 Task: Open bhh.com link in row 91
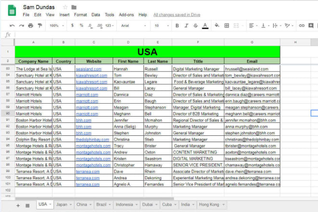tap(83, 120)
